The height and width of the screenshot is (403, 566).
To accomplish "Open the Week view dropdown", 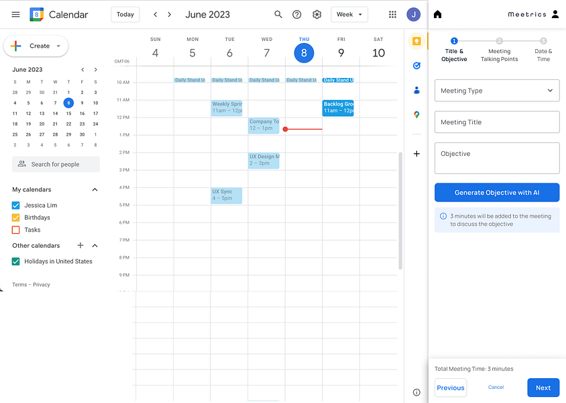I will pyautogui.click(x=349, y=15).
